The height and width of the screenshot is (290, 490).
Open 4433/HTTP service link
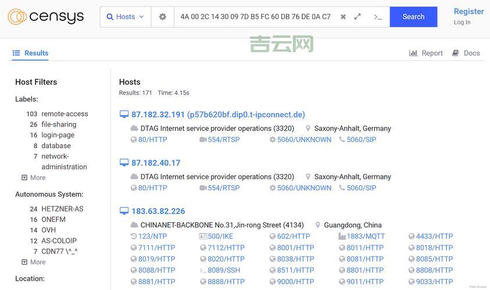(x=434, y=237)
